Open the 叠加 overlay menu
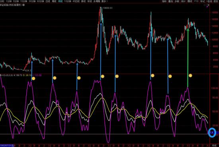This screenshot has height=147, width=219. (x=170, y=2)
